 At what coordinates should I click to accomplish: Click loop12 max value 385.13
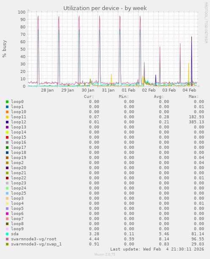[x=196, y=122]
